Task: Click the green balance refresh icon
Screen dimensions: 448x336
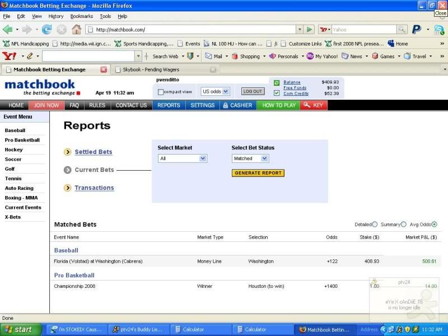Action: [277, 83]
